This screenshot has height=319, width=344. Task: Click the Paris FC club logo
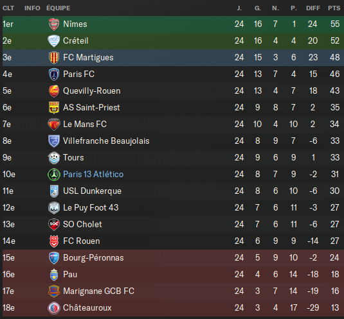(x=54, y=74)
